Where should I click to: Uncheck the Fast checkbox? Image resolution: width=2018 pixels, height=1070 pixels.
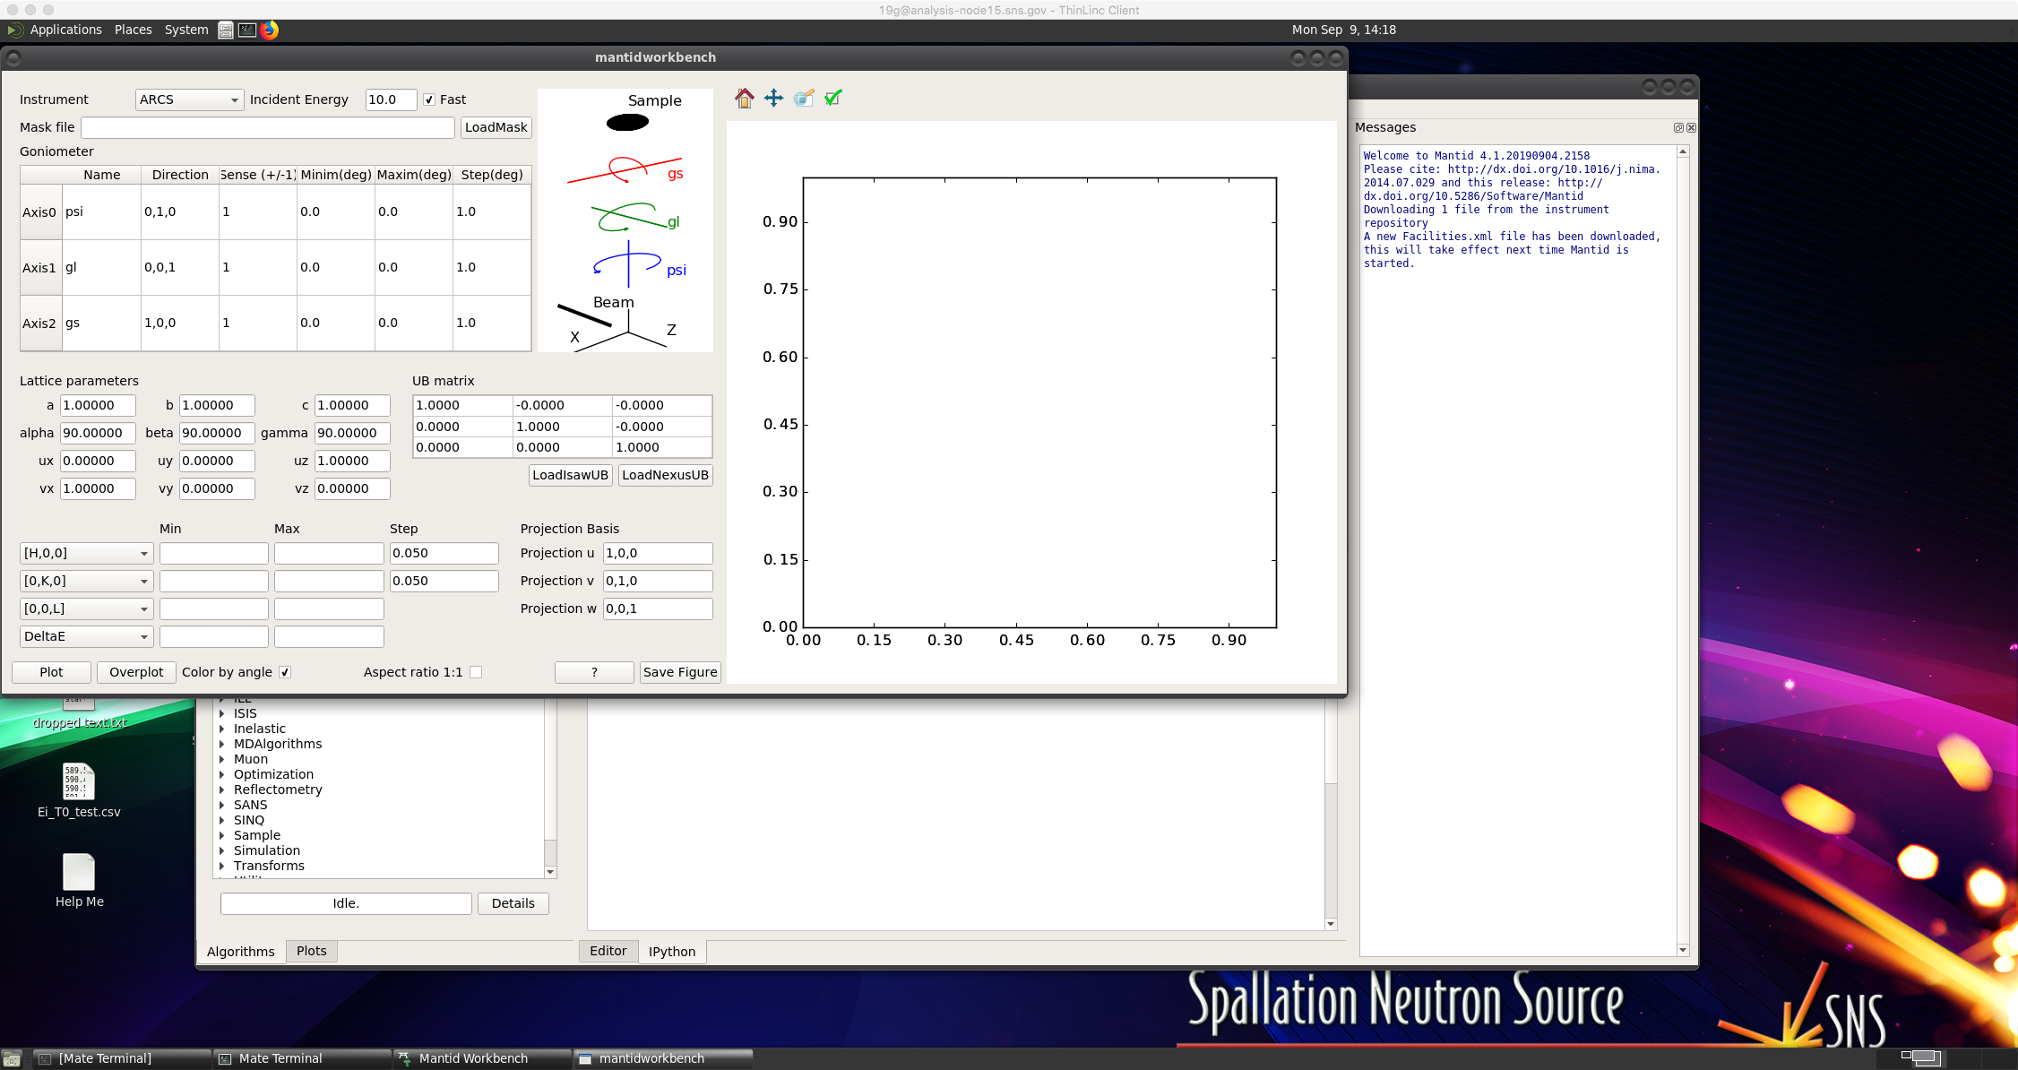pyautogui.click(x=429, y=99)
